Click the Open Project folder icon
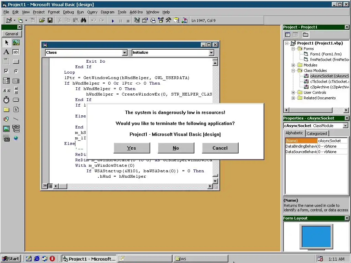The height and width of the screenshot is (263, 351). 42,20
